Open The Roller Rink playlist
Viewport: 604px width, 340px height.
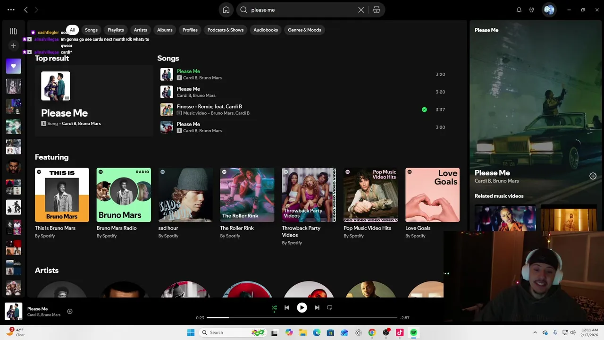click(x=247, y=203)
